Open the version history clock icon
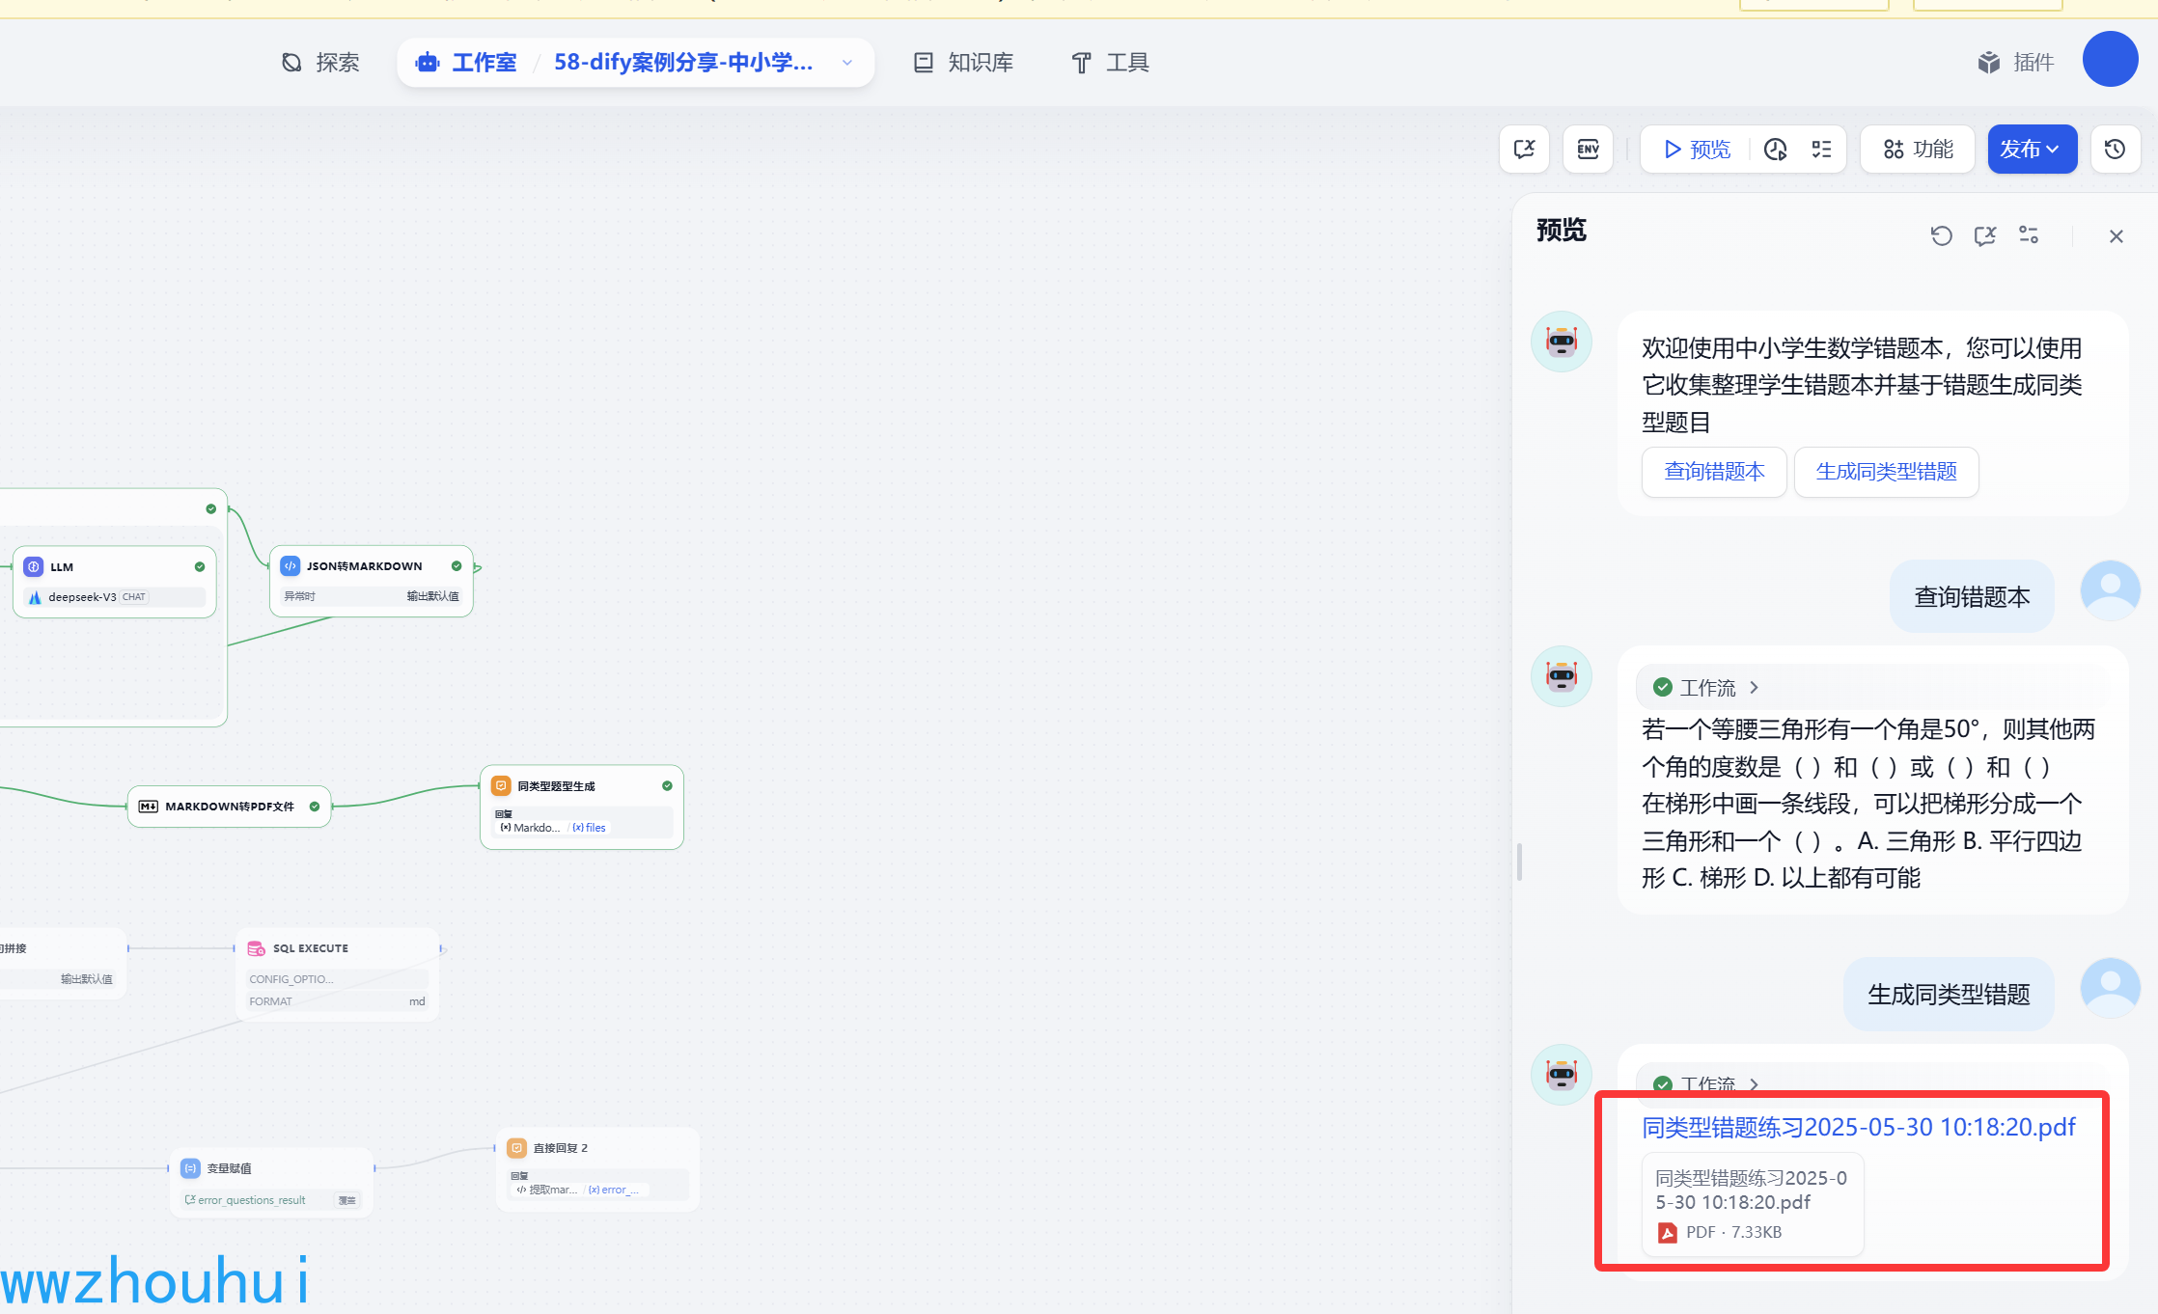This screenshot has width=2158, height=1314. click(2115, 150)
